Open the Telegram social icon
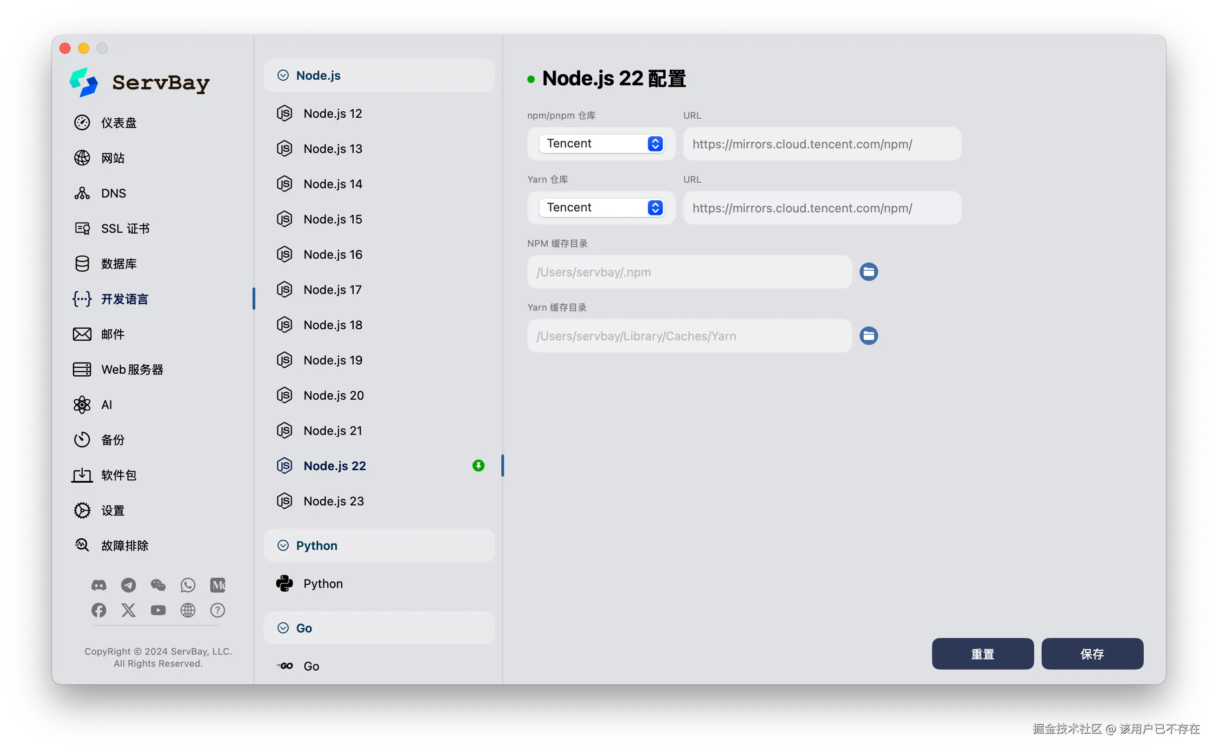This screenshot has height=753, width=1218. pos(128,585)
